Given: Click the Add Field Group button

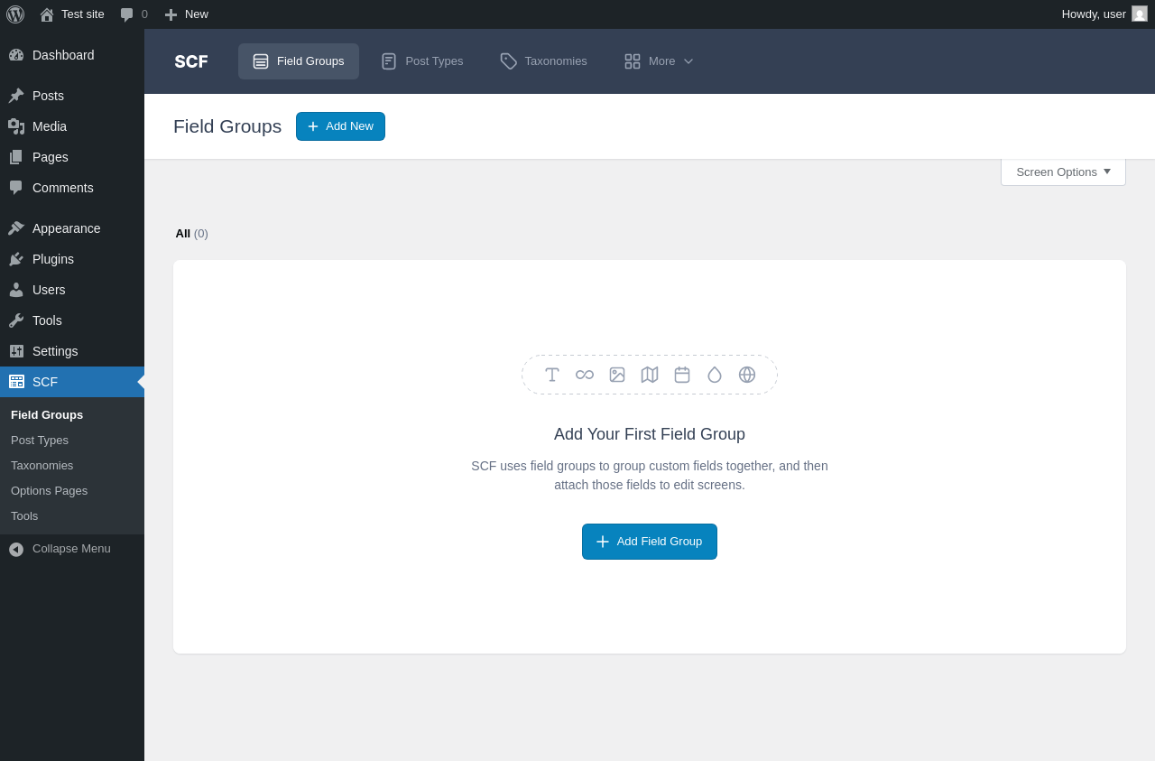Looking at the screenshot, I should click(x=650, y=542).
